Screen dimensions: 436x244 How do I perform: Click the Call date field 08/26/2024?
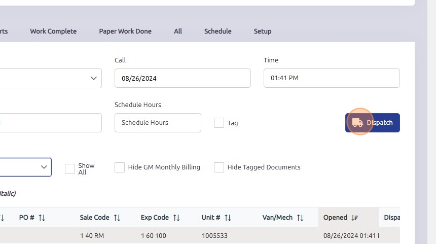click(183, 78)
